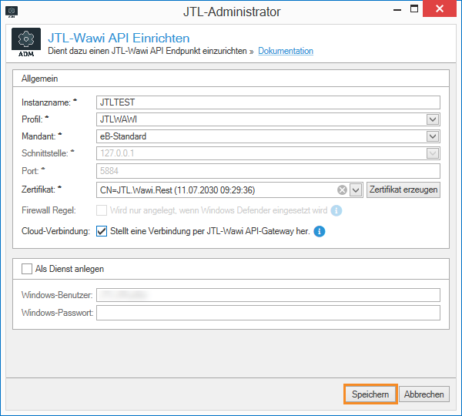The image size is (462, 416).
Task: Enable the 'Als Dienst anlegen' checkbox
Action: [27, 269]
